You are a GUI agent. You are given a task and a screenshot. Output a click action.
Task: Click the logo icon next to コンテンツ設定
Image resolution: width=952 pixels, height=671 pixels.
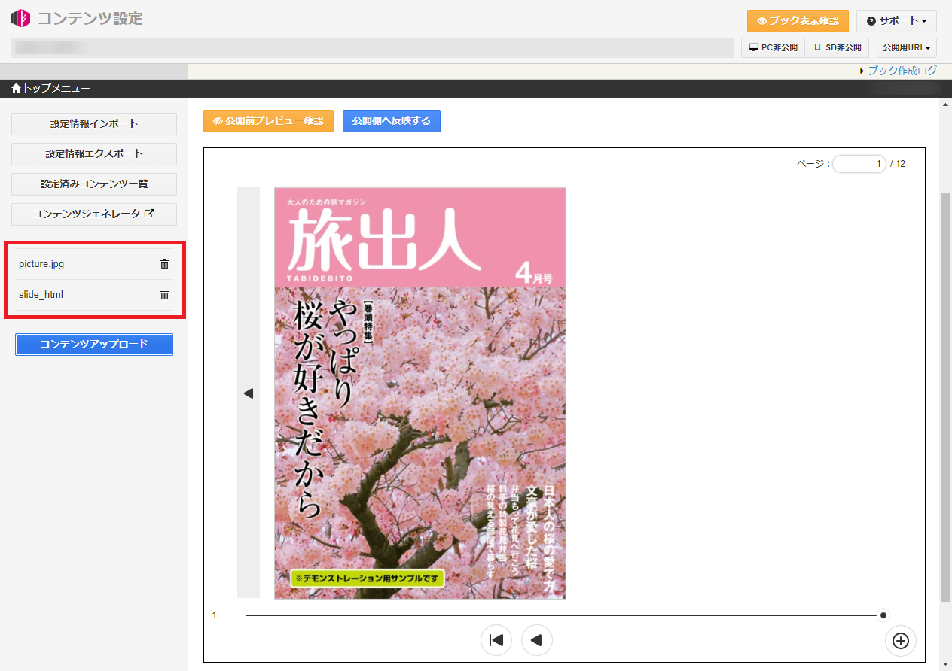point(20,18)
